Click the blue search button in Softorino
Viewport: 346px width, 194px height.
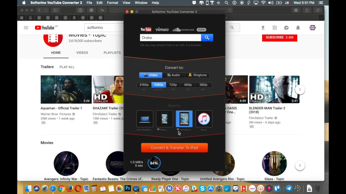207,38
